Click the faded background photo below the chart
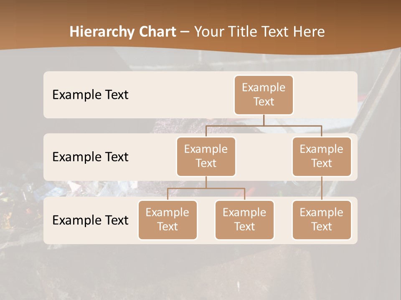This screenshot has height=300, width=401. tap(200, 271)
